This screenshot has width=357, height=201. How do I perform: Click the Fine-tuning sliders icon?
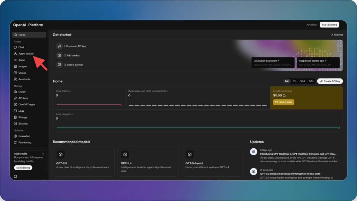(15, 142)
